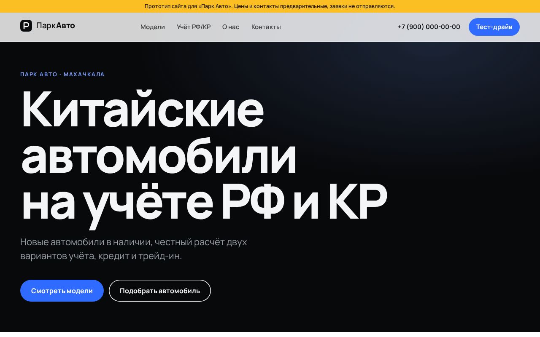Navigate to Контакты
This screenshot has width=540, height=337.
(266, 27)
